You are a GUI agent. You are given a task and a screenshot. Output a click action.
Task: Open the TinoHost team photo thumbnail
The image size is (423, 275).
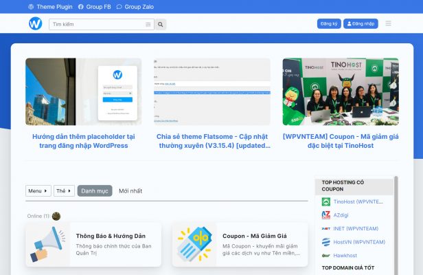pos(341,91)
